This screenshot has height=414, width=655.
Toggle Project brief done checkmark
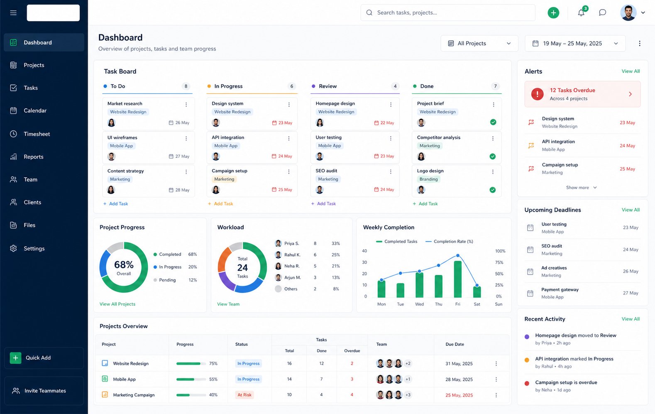[493, 122]
